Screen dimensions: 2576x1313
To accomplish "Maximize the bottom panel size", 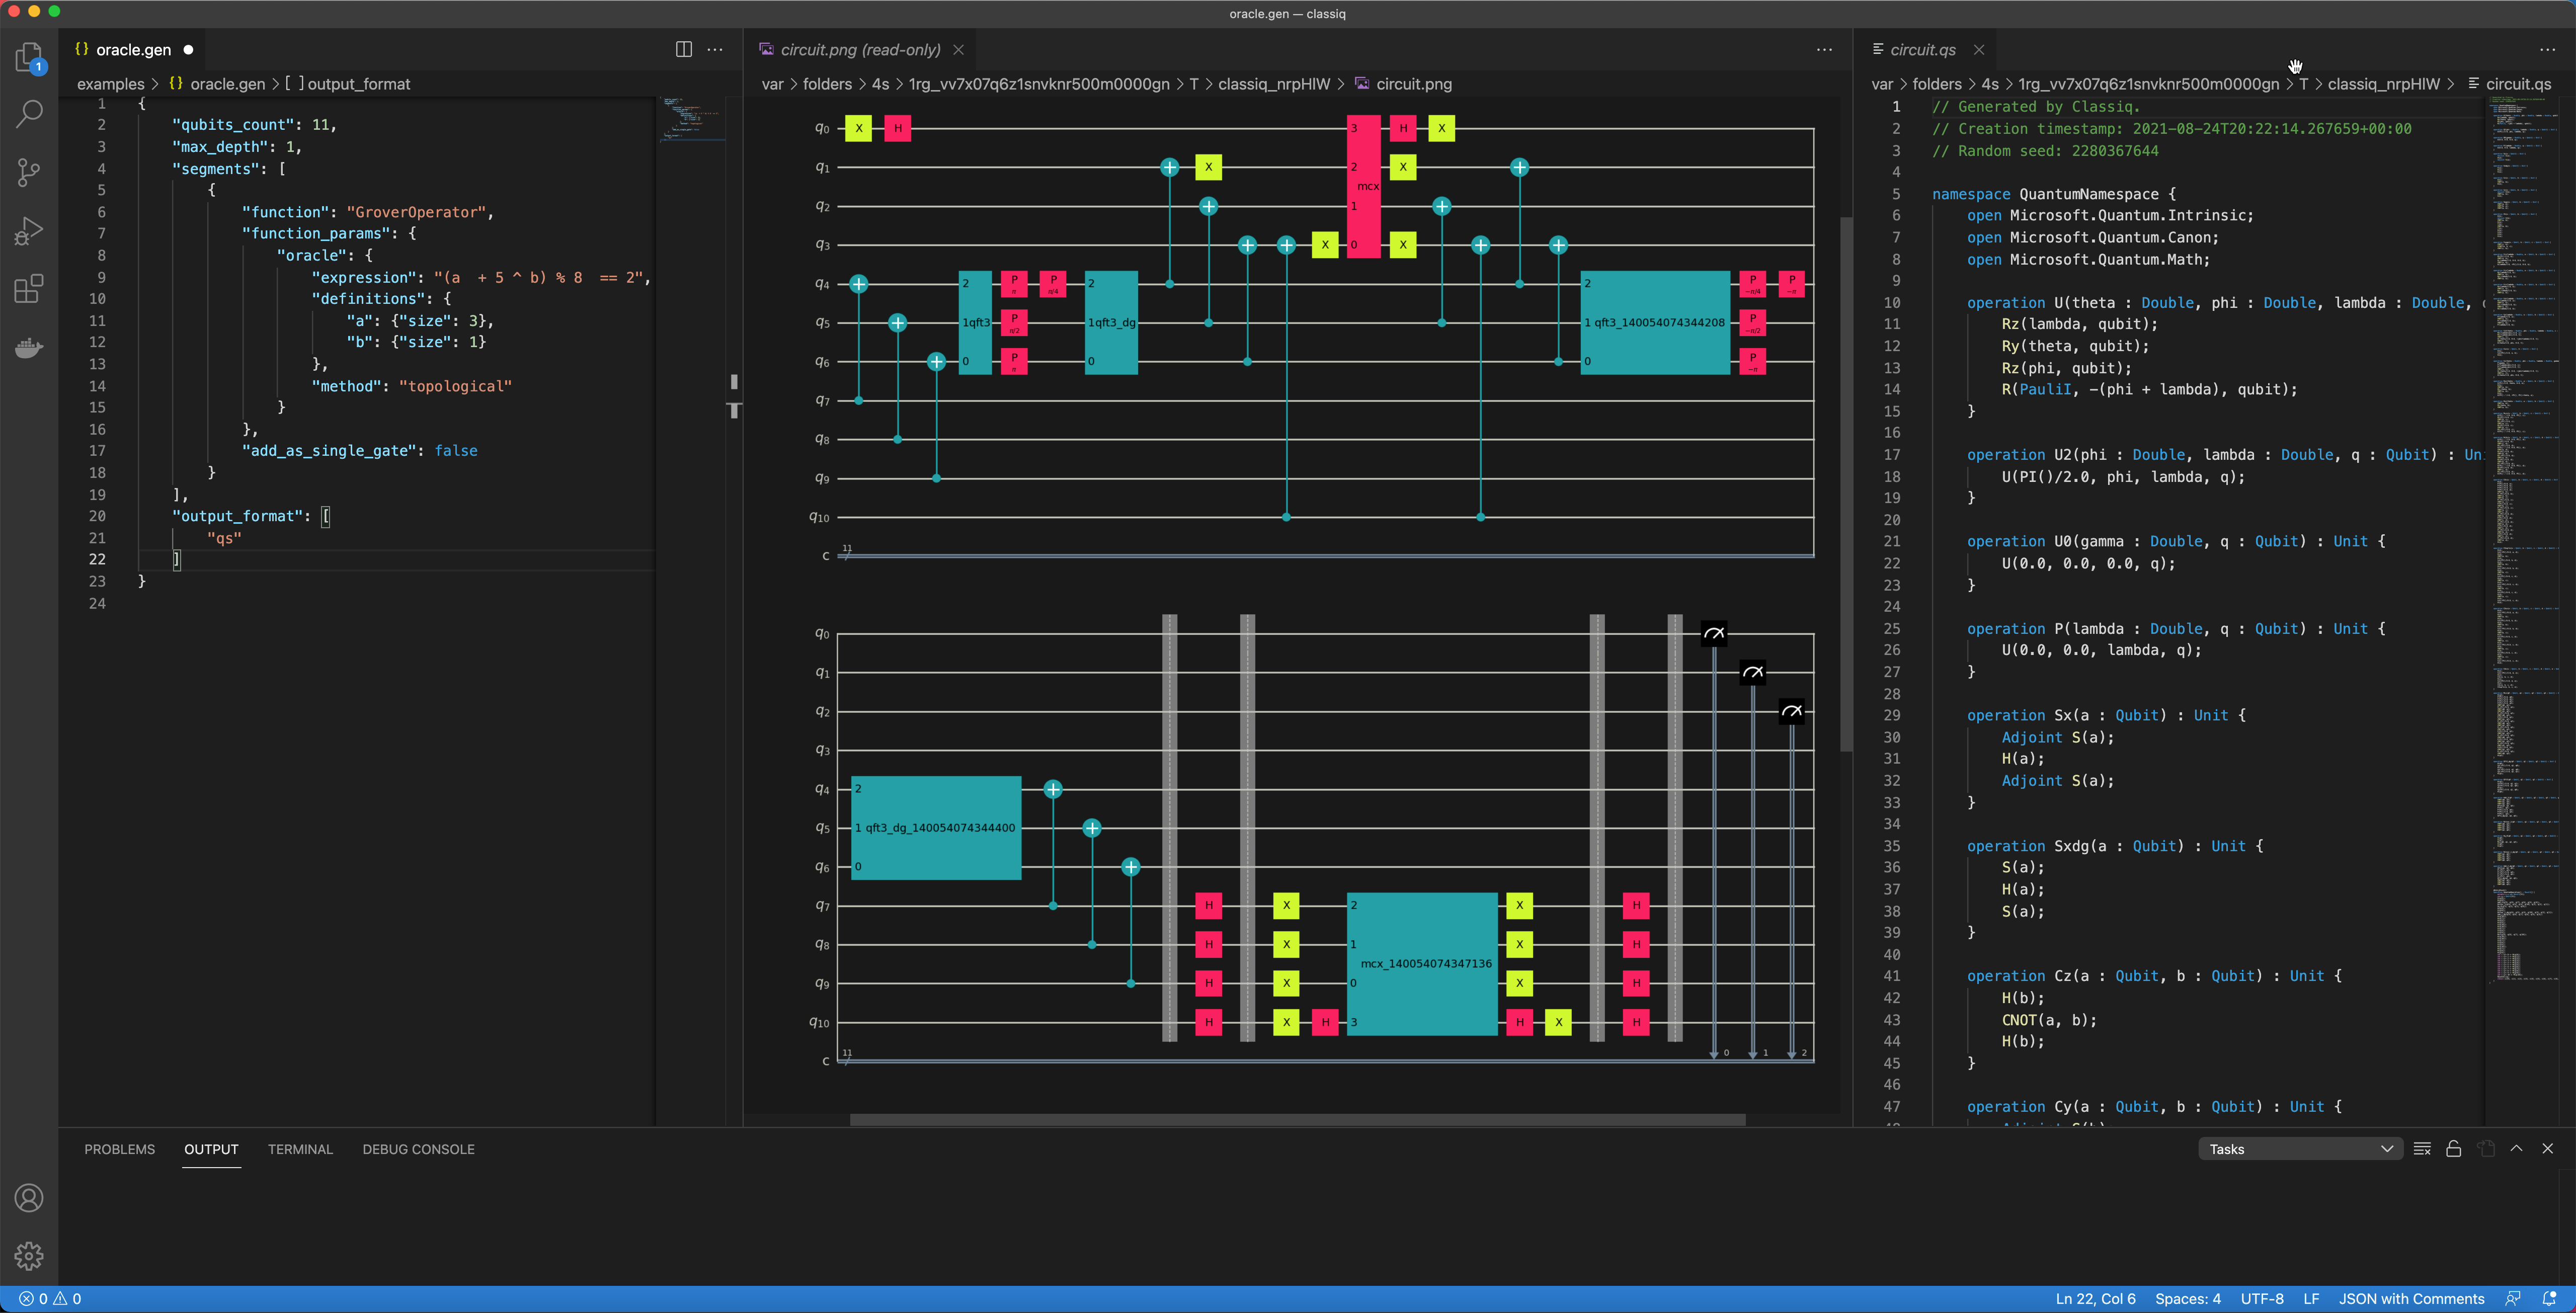I will 2516,1149.
